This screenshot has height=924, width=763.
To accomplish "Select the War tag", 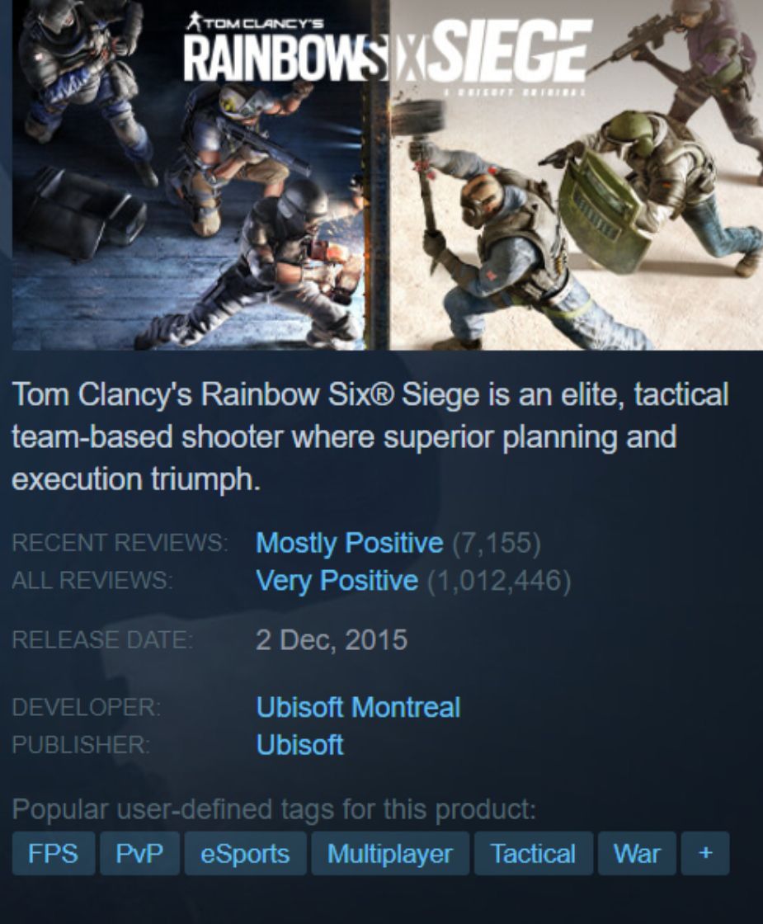I will click(637, 853).
